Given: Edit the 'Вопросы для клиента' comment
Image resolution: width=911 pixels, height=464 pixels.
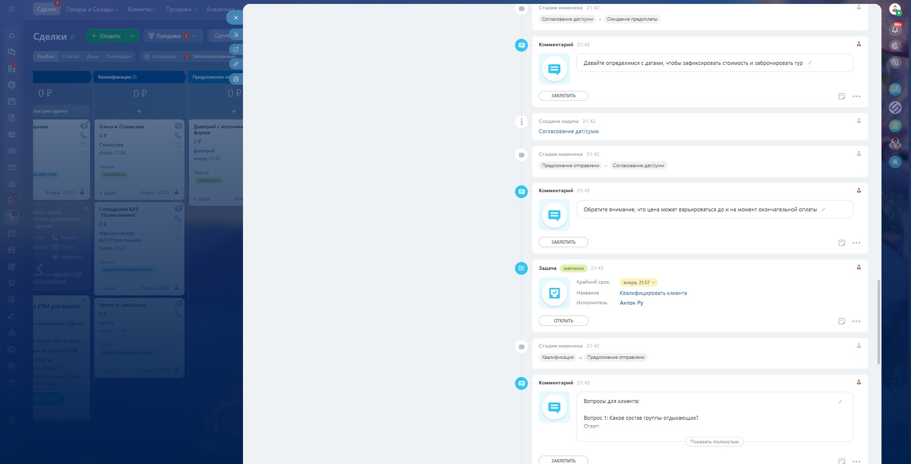Looking at the screenshot, I should point(840,402).
